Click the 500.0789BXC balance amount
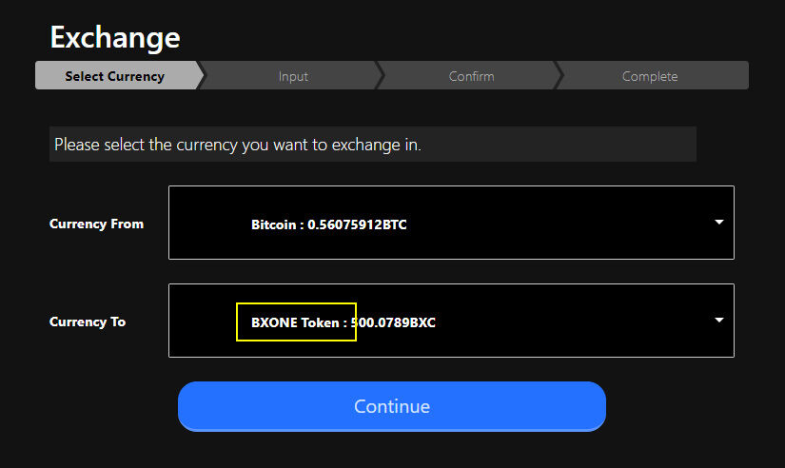Viewport: 785px width, 468px height. (x=394, y=322)
